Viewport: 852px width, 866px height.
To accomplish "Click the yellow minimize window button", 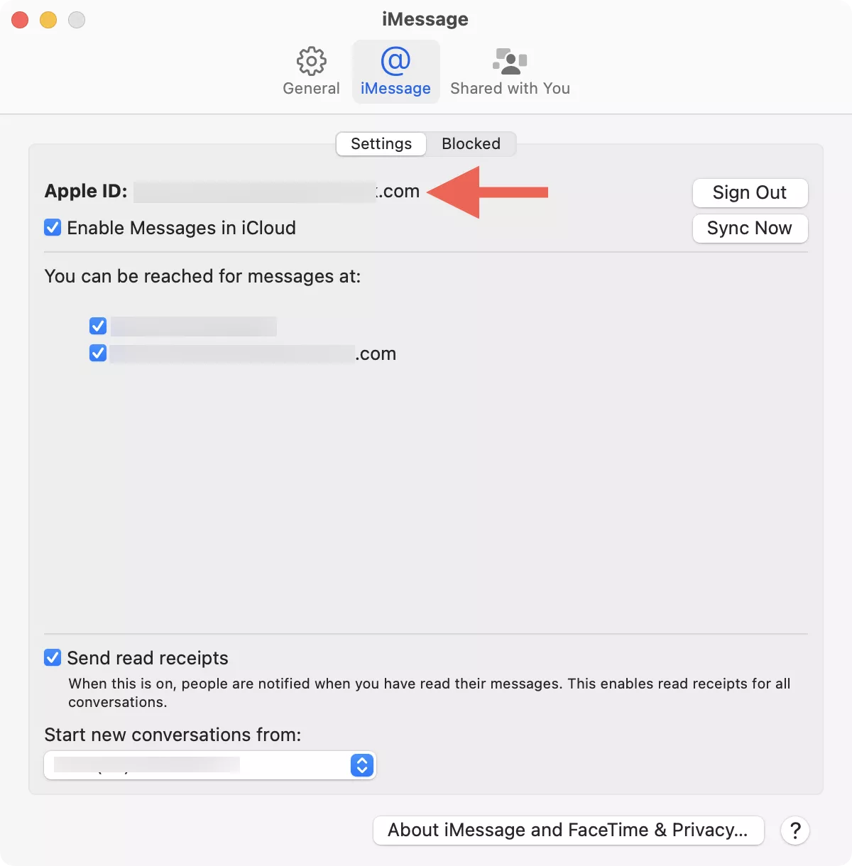I will pyautogui.click(x=48, y=20).
